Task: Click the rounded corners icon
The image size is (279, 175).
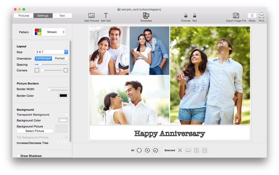Action: [66, 70]
